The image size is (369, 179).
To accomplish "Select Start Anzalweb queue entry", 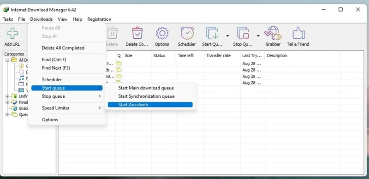I will pos(150,105).
